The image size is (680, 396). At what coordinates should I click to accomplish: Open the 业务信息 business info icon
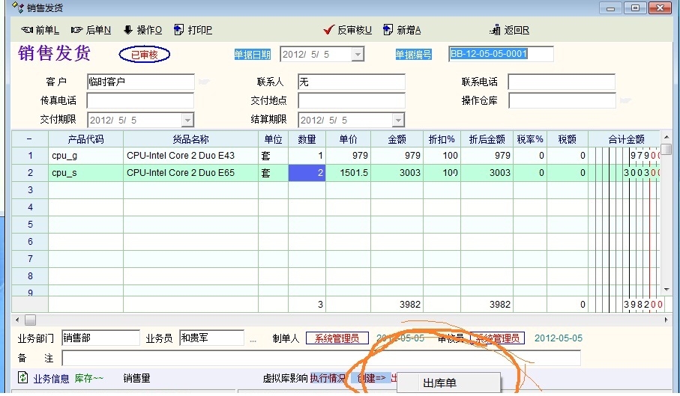pyautogui.click(x=23, y=378)
